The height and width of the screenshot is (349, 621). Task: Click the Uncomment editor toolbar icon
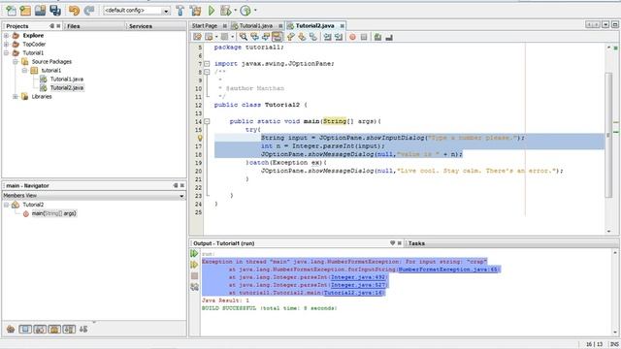coord(389,37)
